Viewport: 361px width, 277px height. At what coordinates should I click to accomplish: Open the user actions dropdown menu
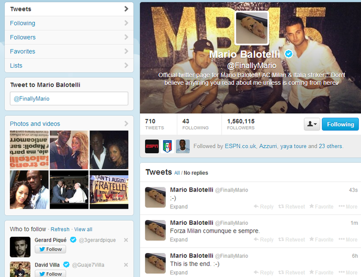tap(312, 124)
